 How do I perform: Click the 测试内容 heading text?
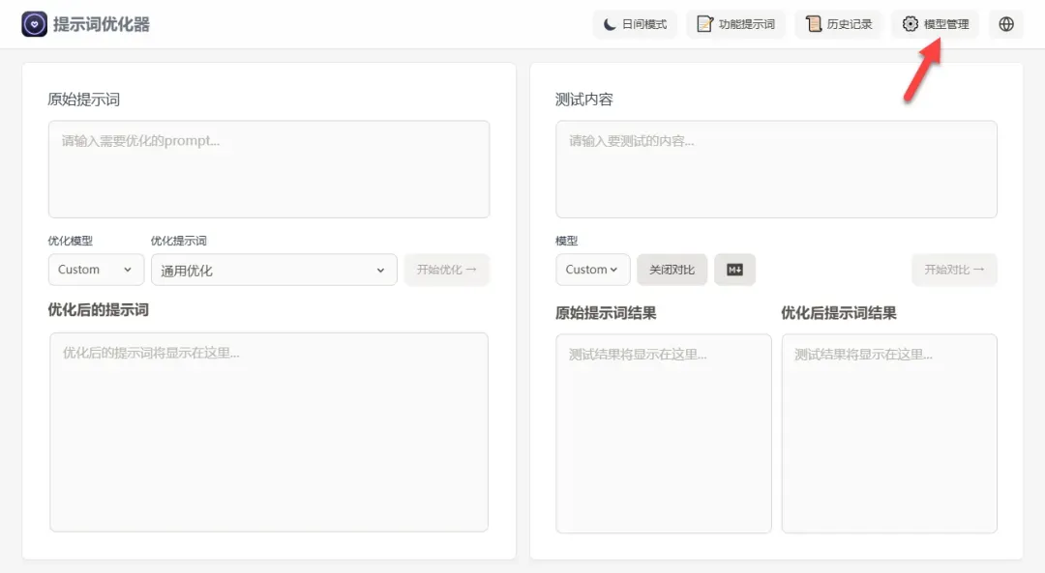tap(584, 100)
